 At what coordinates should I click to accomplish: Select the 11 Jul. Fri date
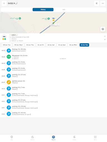tap(41, 45)
